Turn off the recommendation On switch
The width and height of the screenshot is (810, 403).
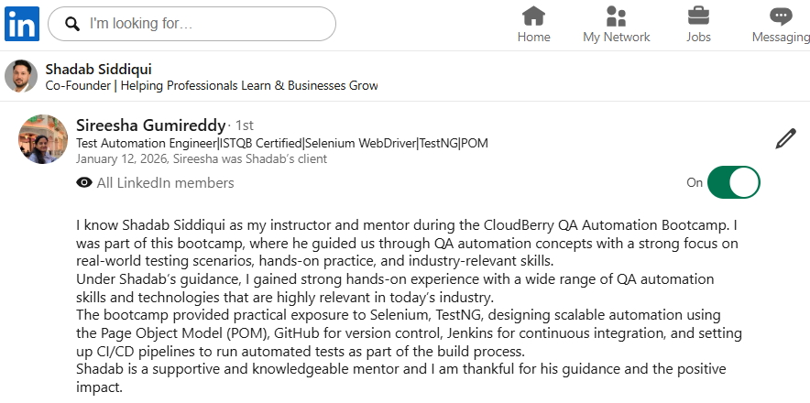coord(733,182)
